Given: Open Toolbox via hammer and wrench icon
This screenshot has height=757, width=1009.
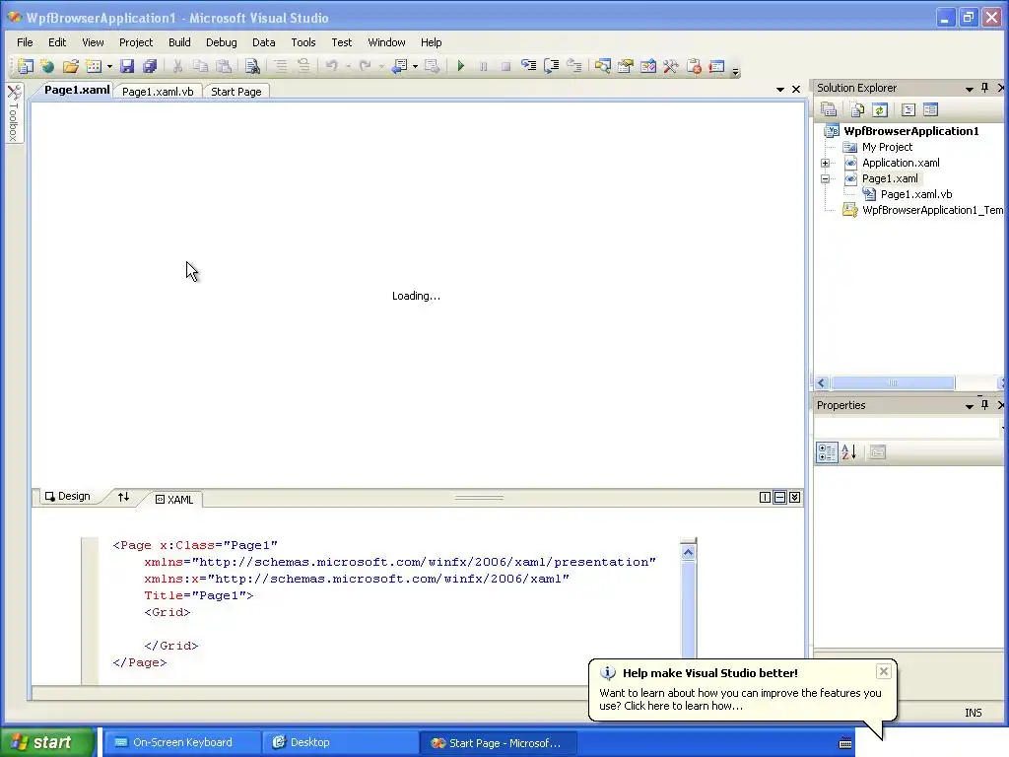Looking at the screenshot, I should 670,66.
